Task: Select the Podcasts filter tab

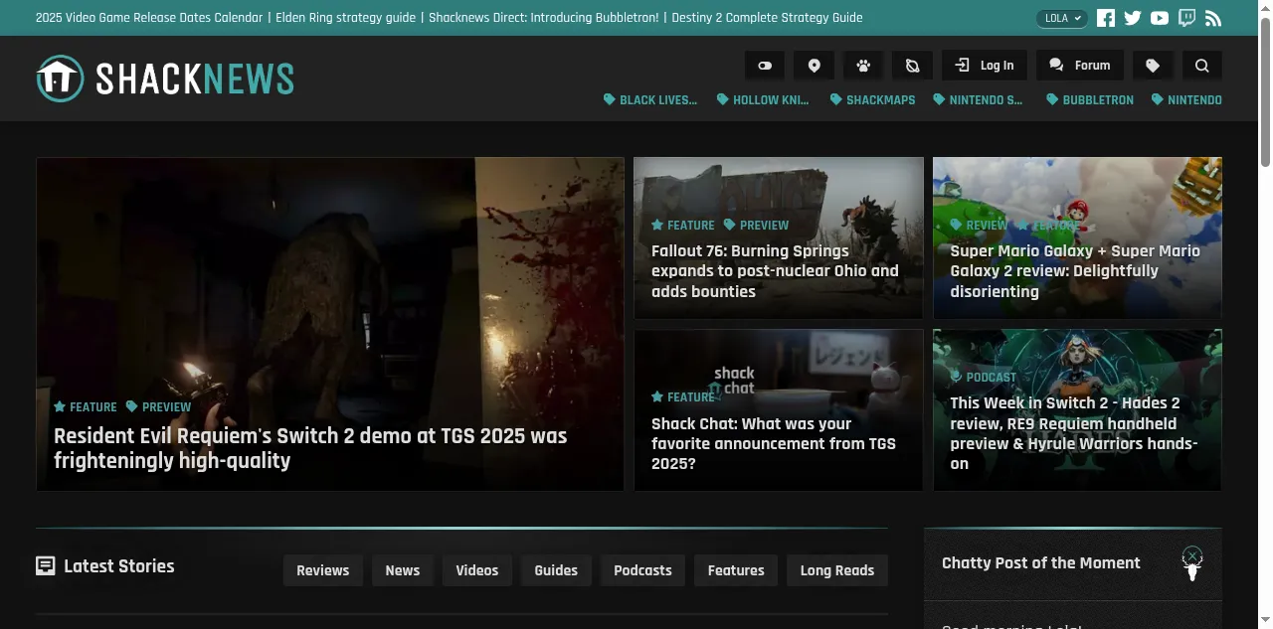Action: (642, 570)
